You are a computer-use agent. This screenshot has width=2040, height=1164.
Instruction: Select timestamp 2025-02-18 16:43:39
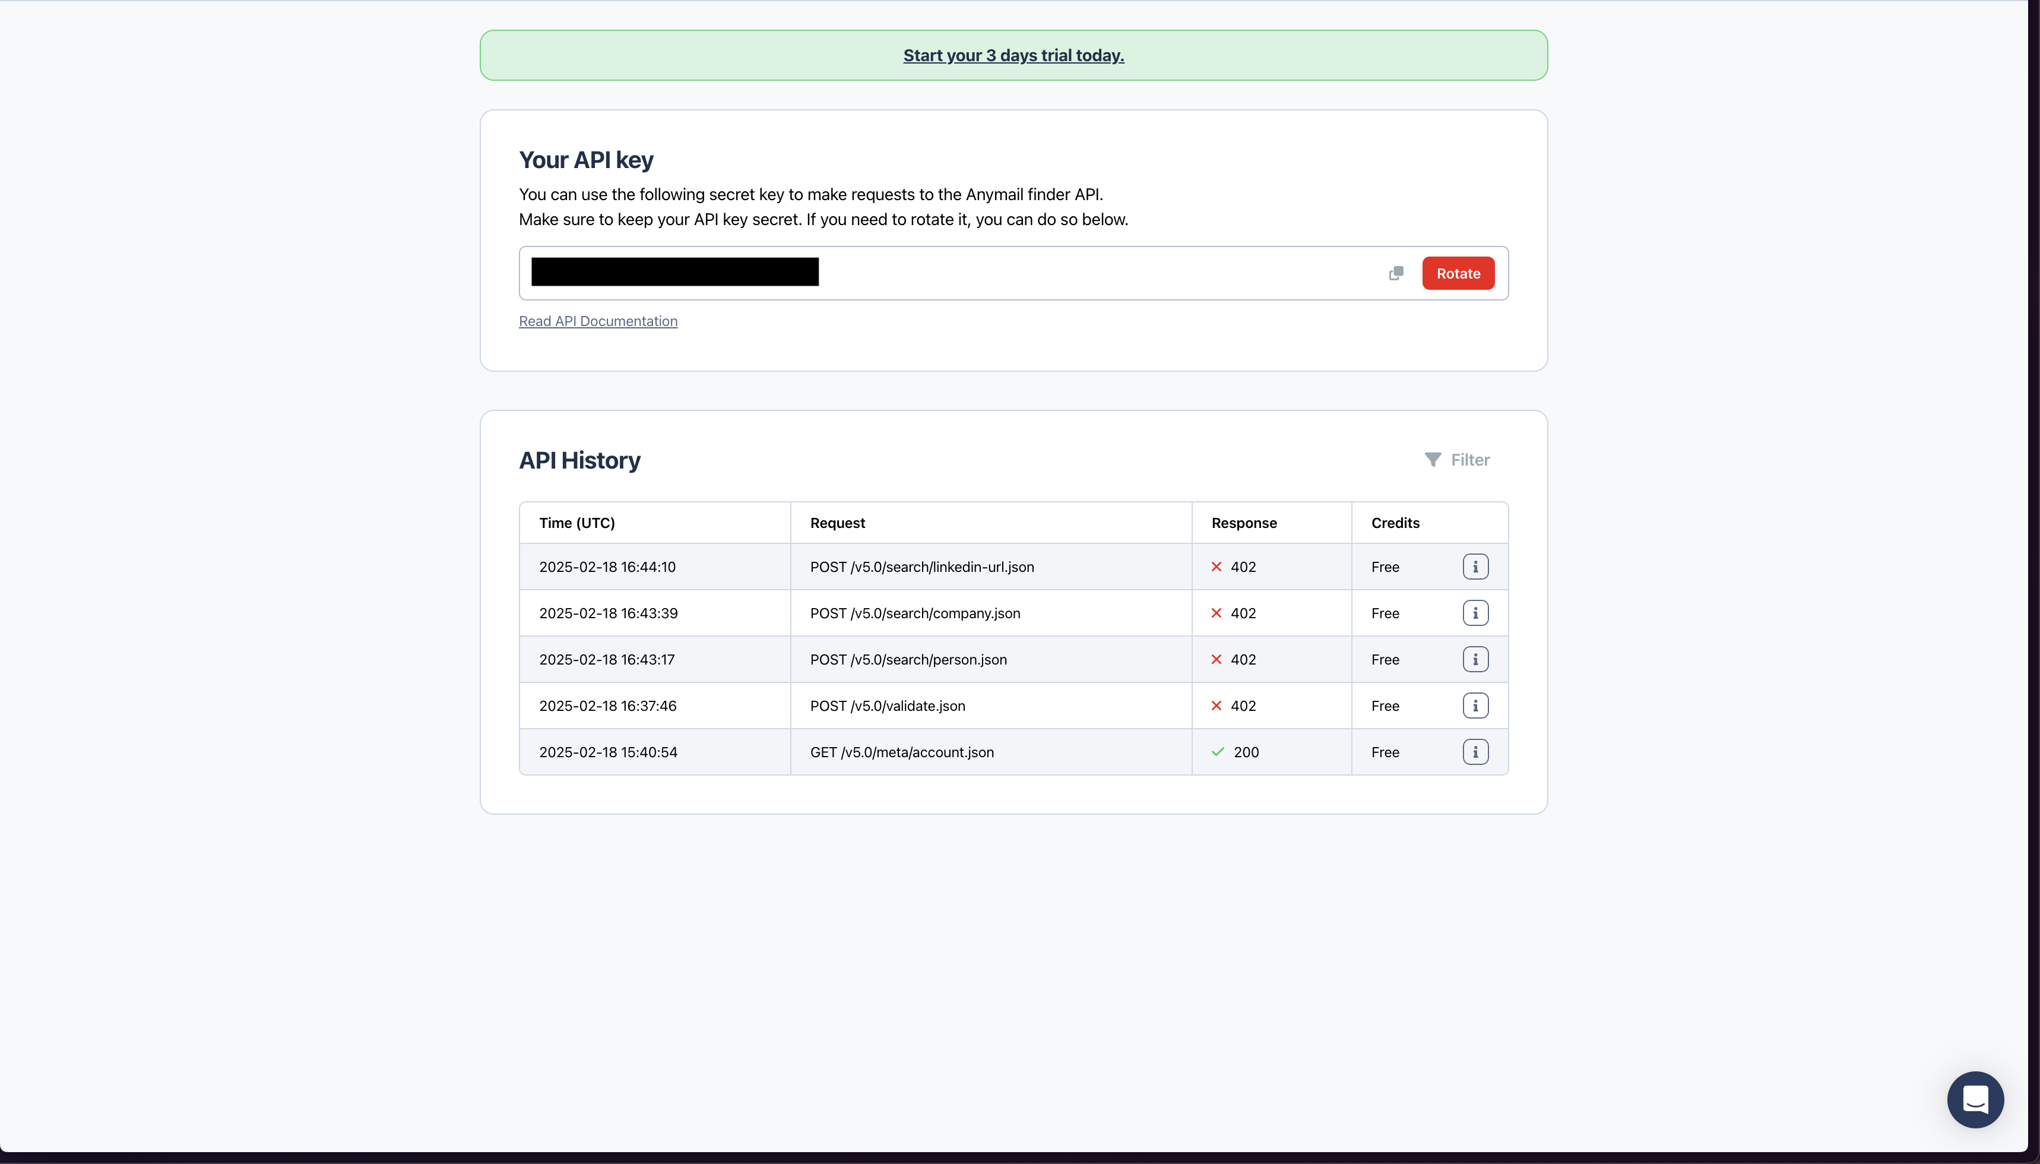tap(608, 613)
